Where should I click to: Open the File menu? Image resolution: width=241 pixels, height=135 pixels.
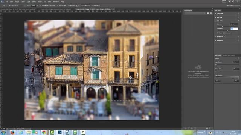tap(7, 1)
